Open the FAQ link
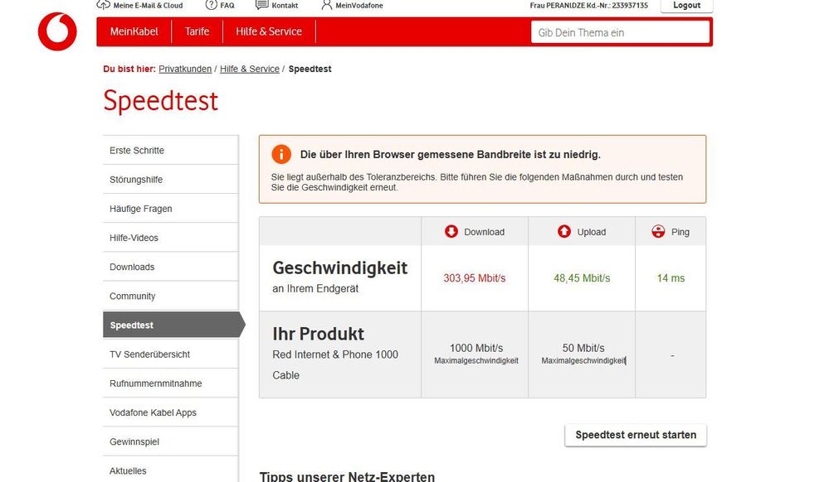The height and width of the screenshot is (482, 829). click(227, 5)
